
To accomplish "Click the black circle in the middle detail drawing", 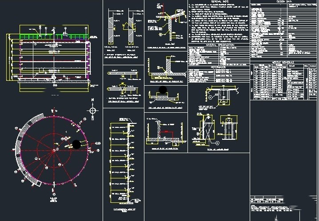I will point(163,91).
